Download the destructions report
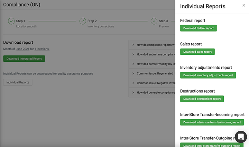The width and height of the screenshot is (249, 147). [x=202, y=99]
